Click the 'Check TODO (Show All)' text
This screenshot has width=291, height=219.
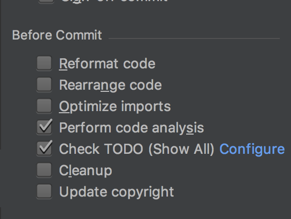(x=136, y=149)
